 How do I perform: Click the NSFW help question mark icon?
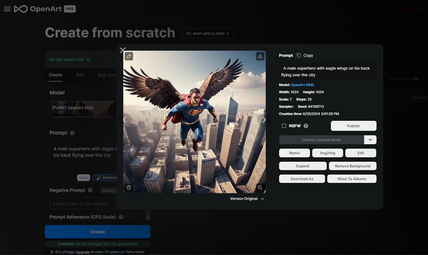coord(306,126)
